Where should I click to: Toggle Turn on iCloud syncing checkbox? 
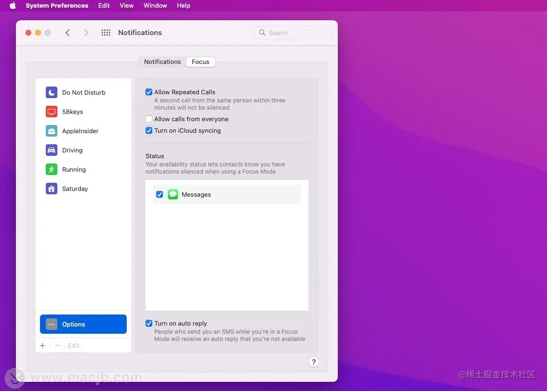point(149,130)
